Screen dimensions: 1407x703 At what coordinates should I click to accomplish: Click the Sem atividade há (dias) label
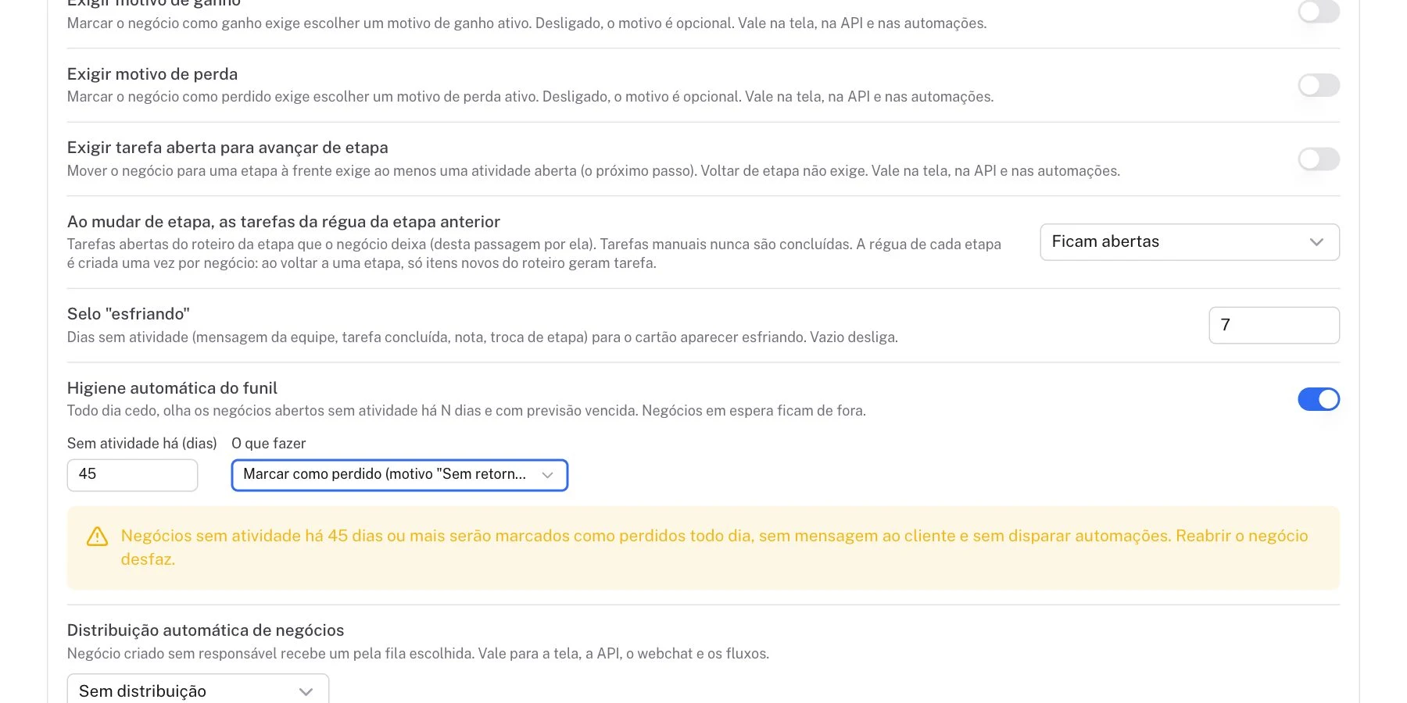(x=142, y=444)
